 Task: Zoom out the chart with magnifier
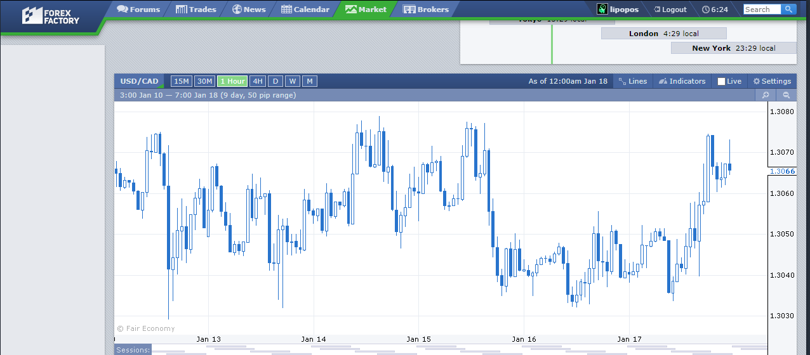787,95
